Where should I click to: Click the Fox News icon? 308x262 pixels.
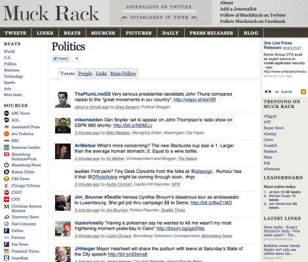(7, 244)
